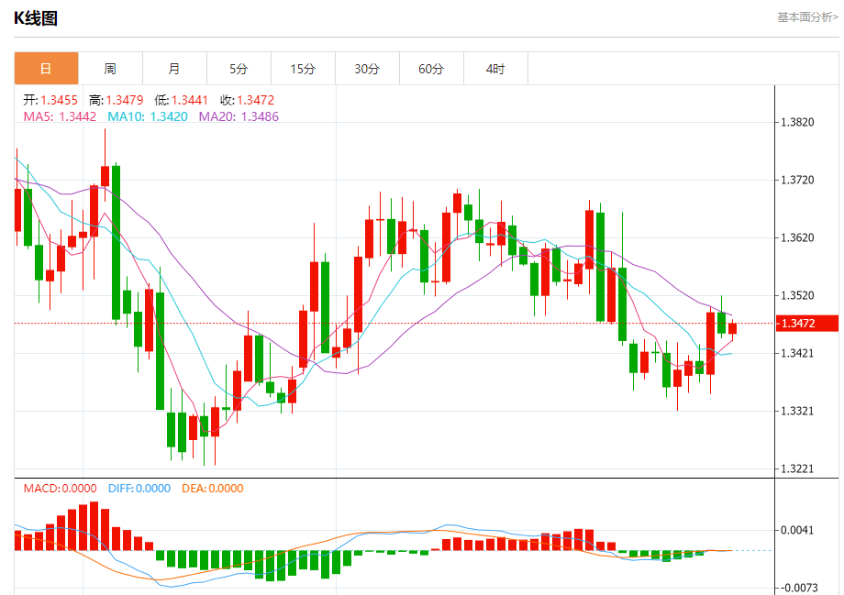The height and width of the screenshot is (595, 844).
Task: Select the 日 daily chart tab
Action: [x=46, y=69]
